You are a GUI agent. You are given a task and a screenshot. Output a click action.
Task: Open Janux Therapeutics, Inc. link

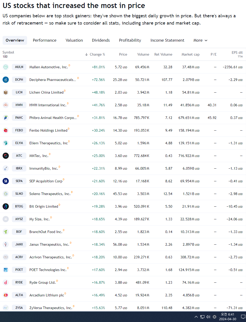[49, 244]
